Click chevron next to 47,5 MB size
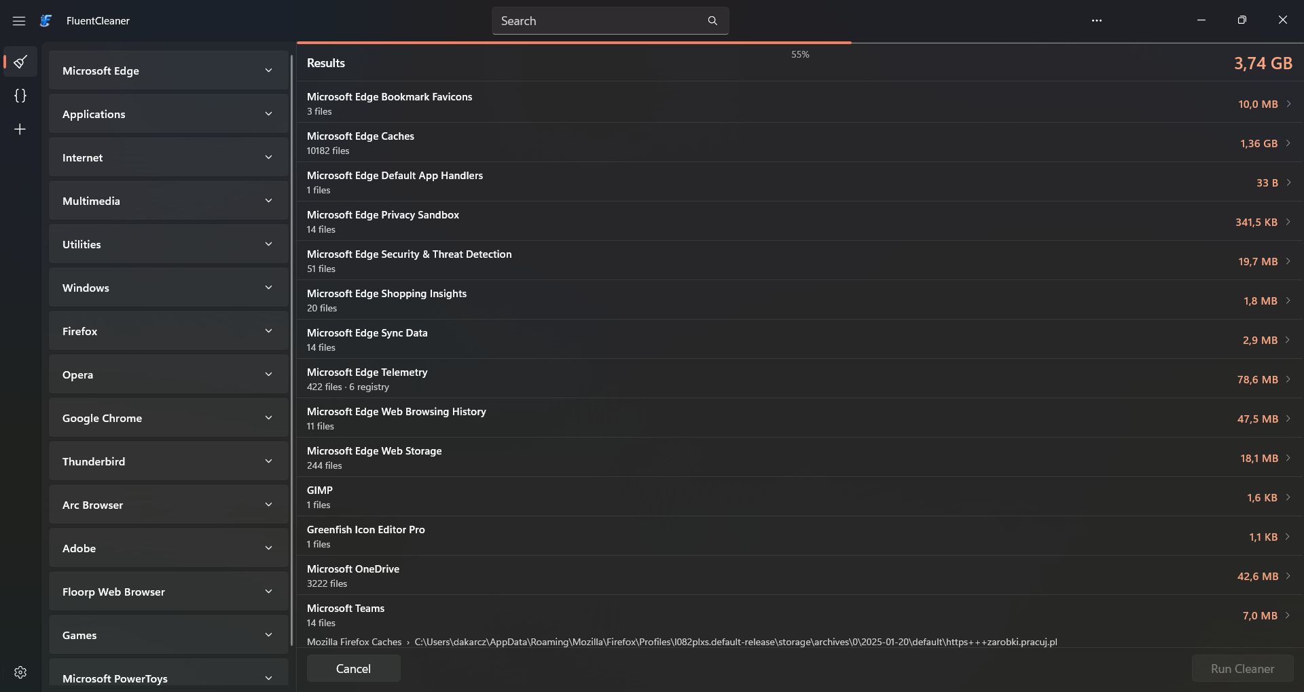 click(x=1288, y=419)
